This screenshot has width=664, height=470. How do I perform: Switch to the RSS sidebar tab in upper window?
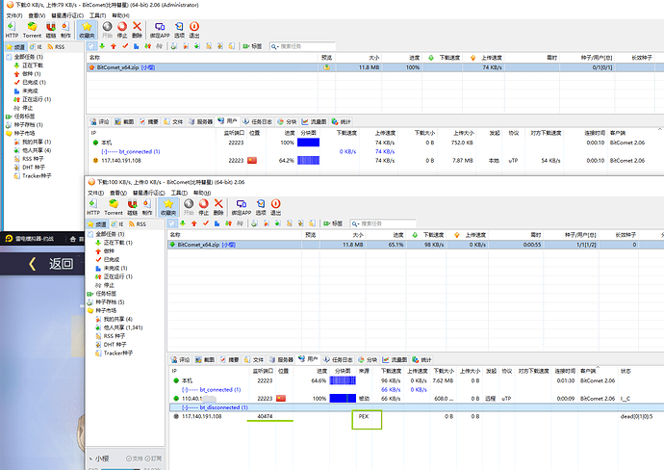56,46
